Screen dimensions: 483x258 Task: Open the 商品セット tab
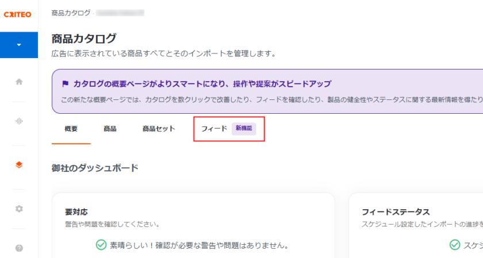pos(159,129)
